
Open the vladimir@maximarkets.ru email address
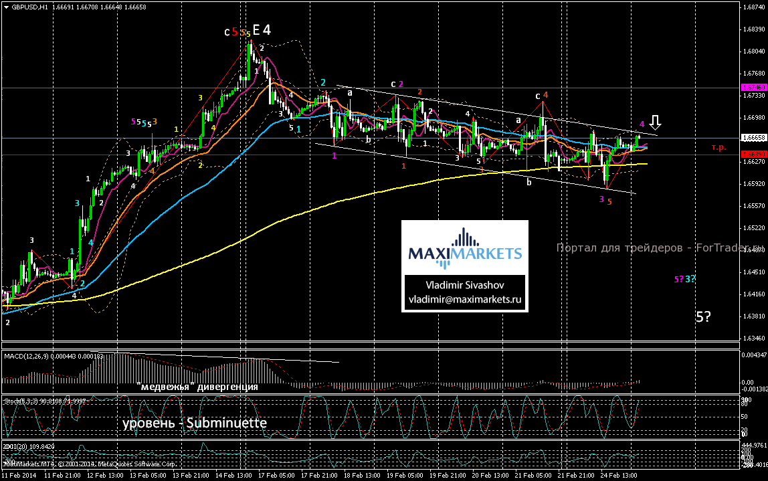point(464,300)
